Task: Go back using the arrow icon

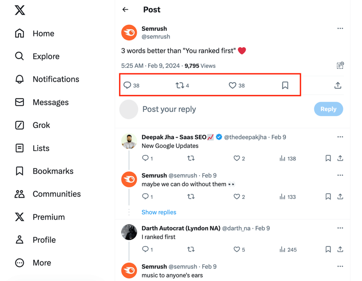Action: click(x=125, y=10)
